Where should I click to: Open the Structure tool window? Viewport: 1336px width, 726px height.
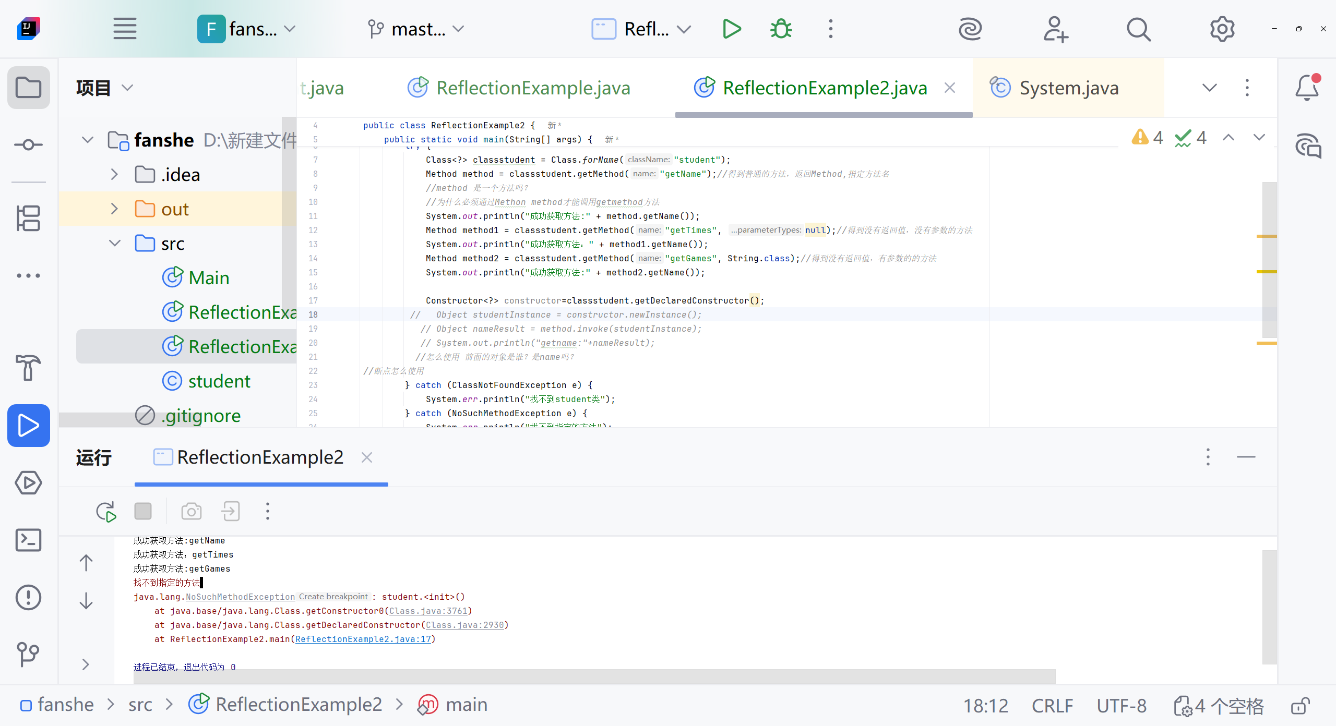click(x=28, y=218)
